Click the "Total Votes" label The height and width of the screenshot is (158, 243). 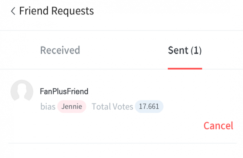coord(112,106)
